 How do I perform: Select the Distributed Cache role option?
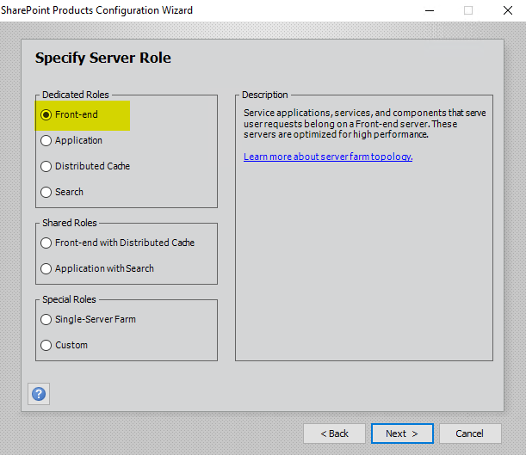46,166
